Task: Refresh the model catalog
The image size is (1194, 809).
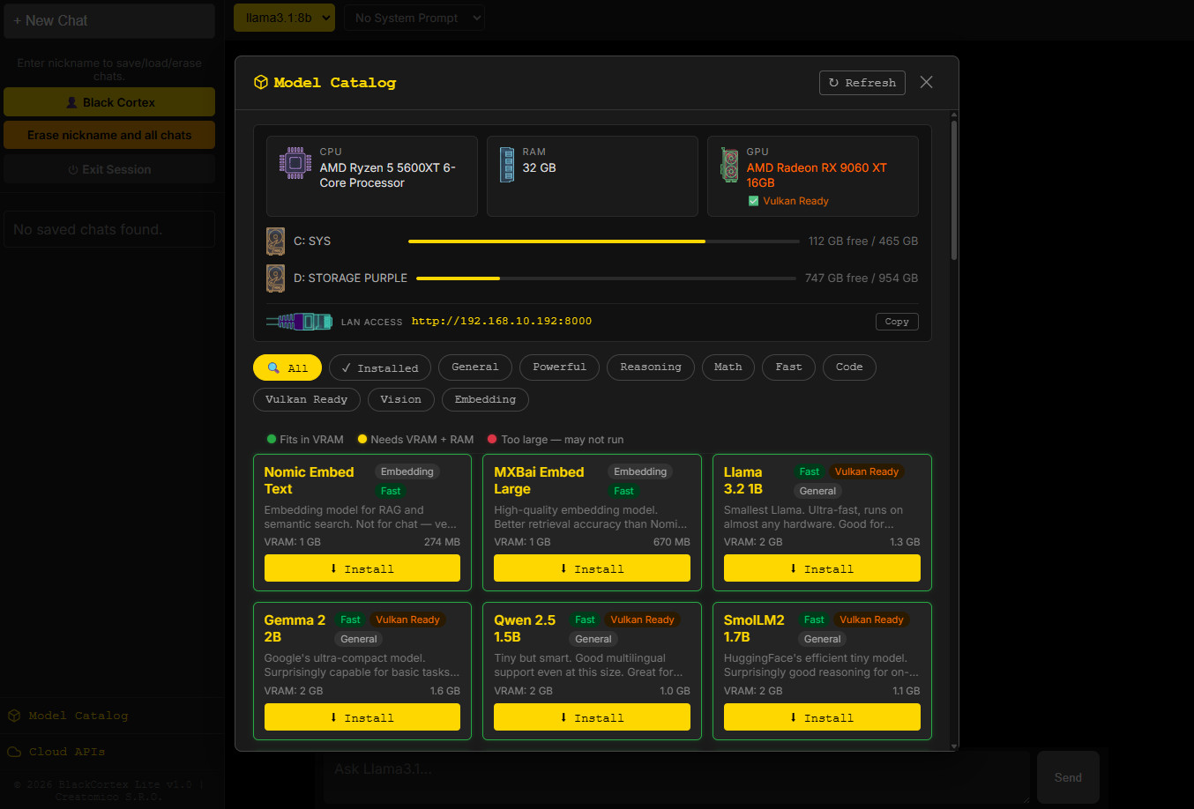Action: pos(862,83)
